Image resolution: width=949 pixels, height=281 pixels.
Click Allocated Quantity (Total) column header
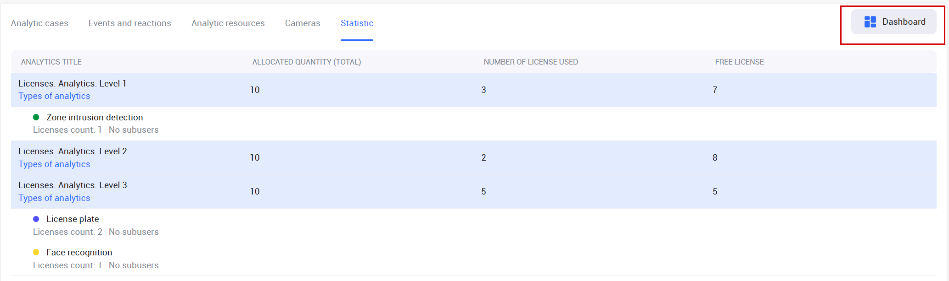point(306,62)
